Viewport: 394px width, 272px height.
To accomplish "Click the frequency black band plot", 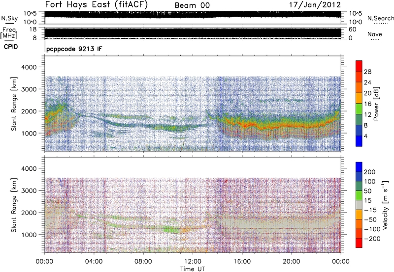I will point(193,33).
